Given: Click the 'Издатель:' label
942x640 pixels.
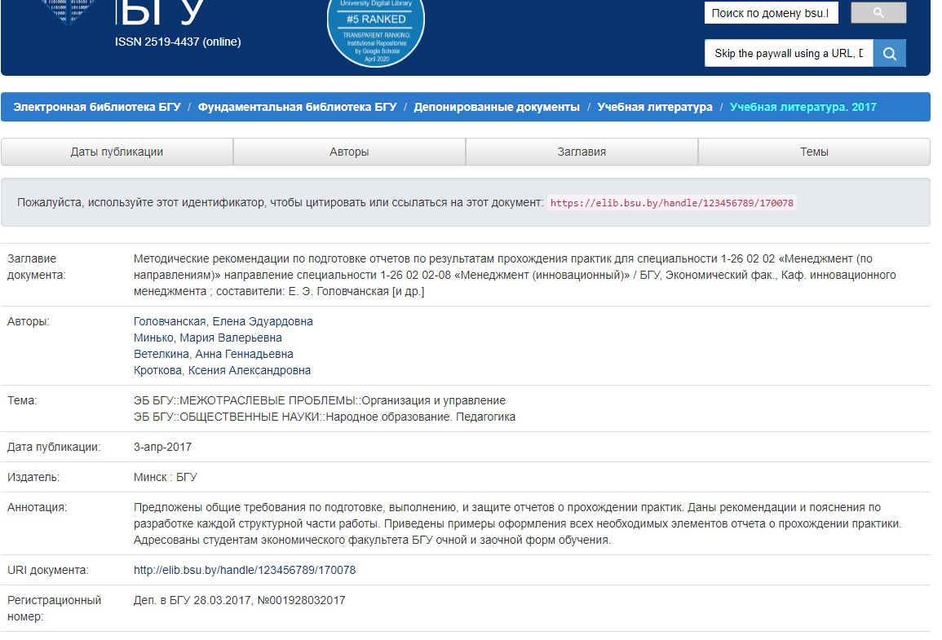Looking at the screenshot, I should coord(33,477).
